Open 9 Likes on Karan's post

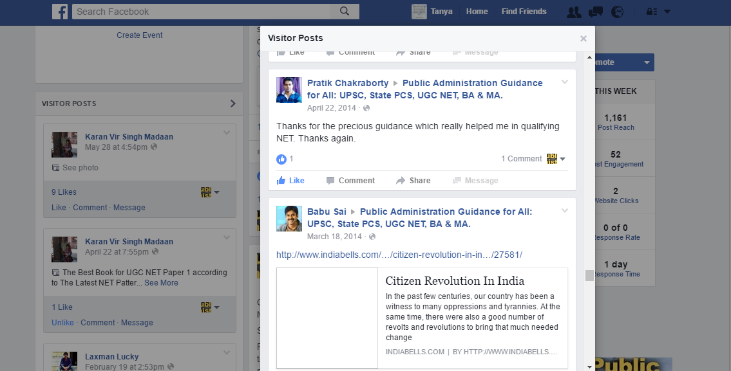64,192
